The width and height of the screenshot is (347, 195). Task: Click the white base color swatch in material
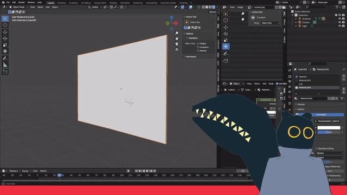point(329,128)
